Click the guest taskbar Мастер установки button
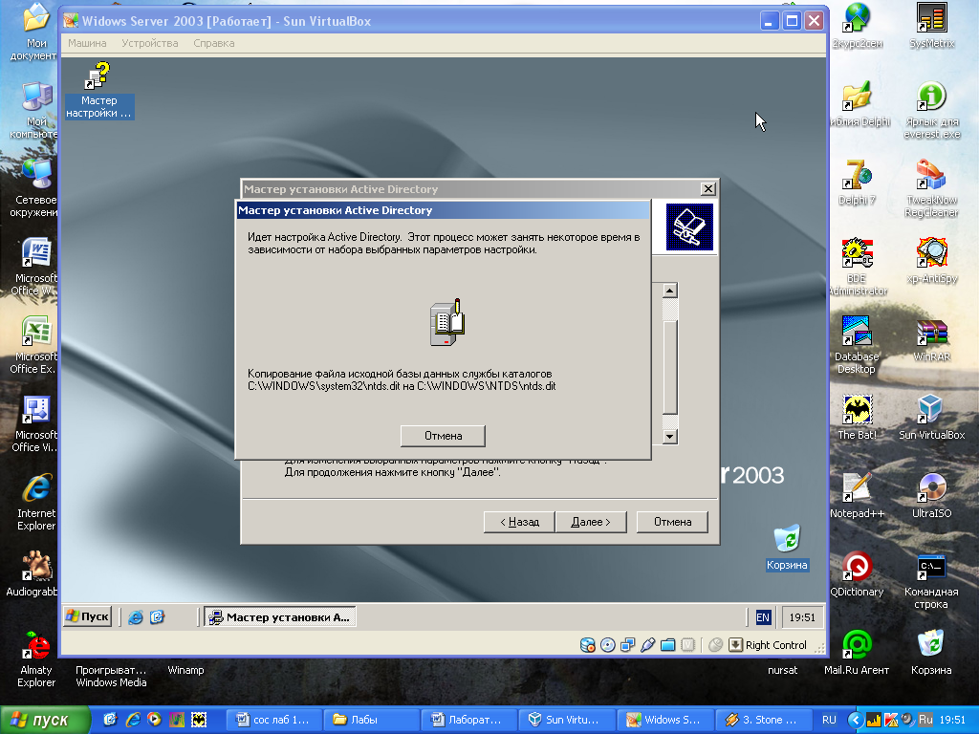The image size is (979, 734). (x=280, y=617)
